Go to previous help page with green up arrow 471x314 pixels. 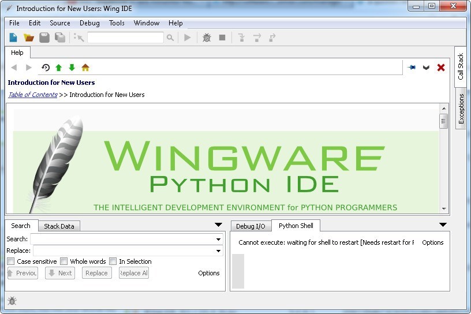[58, 68]
